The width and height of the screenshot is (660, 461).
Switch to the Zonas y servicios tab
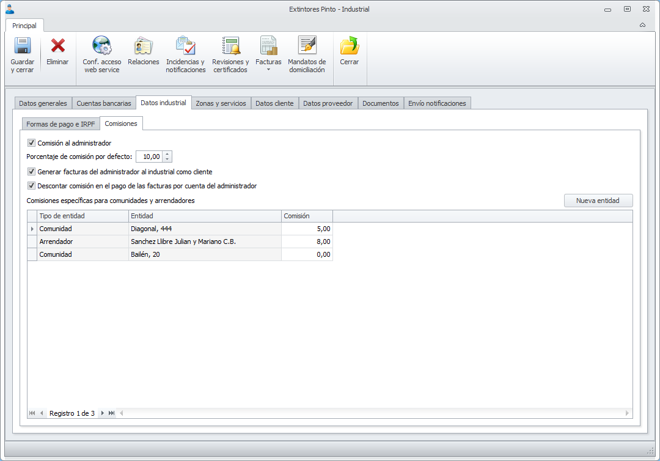[221, 103]
